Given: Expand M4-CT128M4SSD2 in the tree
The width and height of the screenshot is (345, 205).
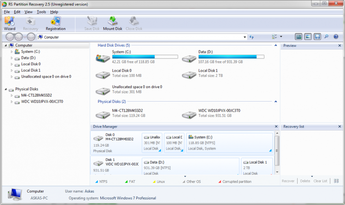Looking at the screenshot, I should coord(11,96).
